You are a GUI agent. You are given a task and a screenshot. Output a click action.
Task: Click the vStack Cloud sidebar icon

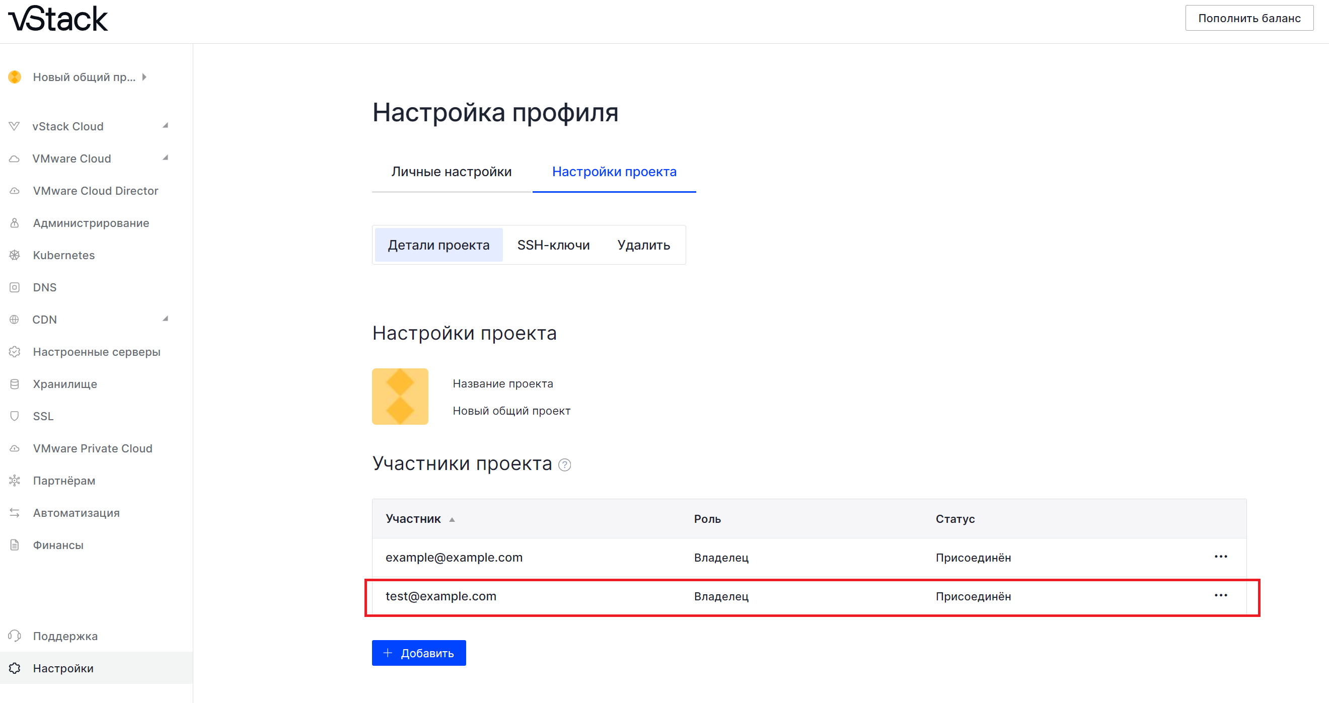(15, 126)
